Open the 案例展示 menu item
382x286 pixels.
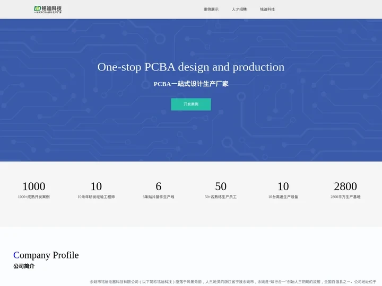(211, 10)
